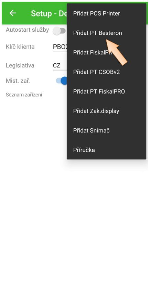
Task: Click the Autostart služby label
Action: tap(28, 30)
